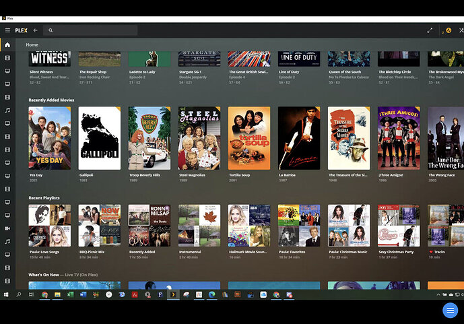Open the Paula: Favorites playlist cover
The width and height of the screenshot is (464, 324).
tap(299, 226)
